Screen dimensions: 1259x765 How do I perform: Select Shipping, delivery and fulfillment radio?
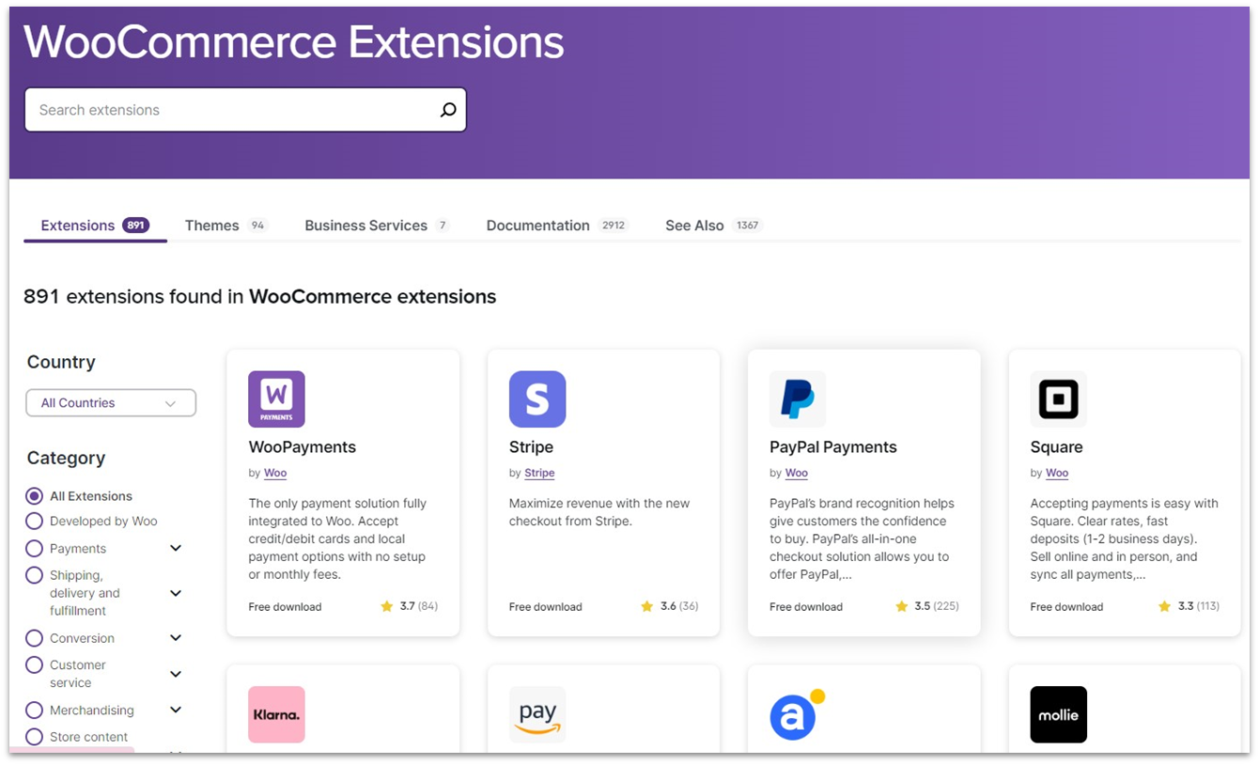[35, 575]
